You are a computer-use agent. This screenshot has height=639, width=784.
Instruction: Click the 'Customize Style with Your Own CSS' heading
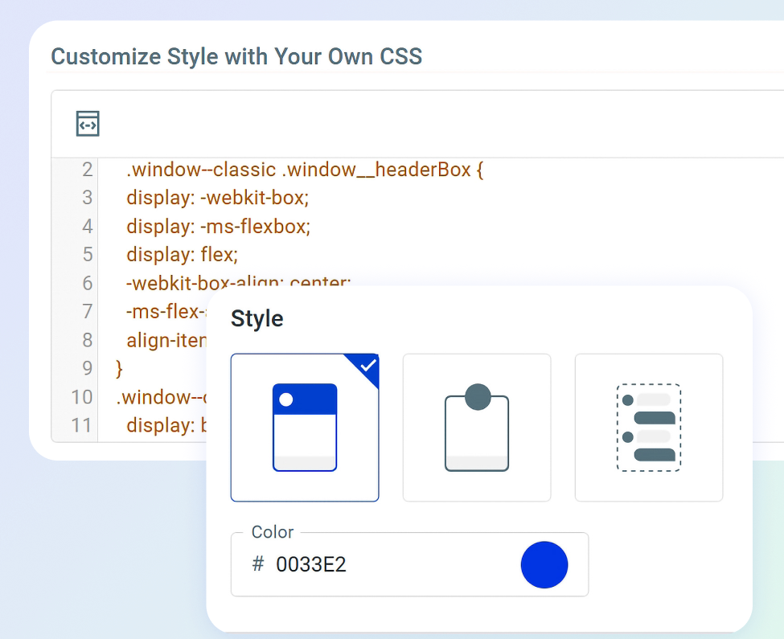[x=236, y=56]
